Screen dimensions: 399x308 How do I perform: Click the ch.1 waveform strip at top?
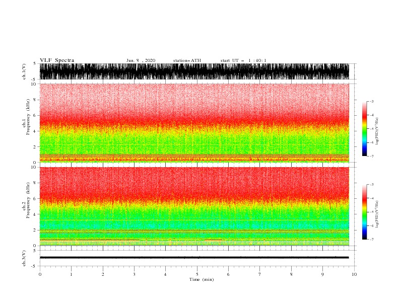(x=194, y=71)
